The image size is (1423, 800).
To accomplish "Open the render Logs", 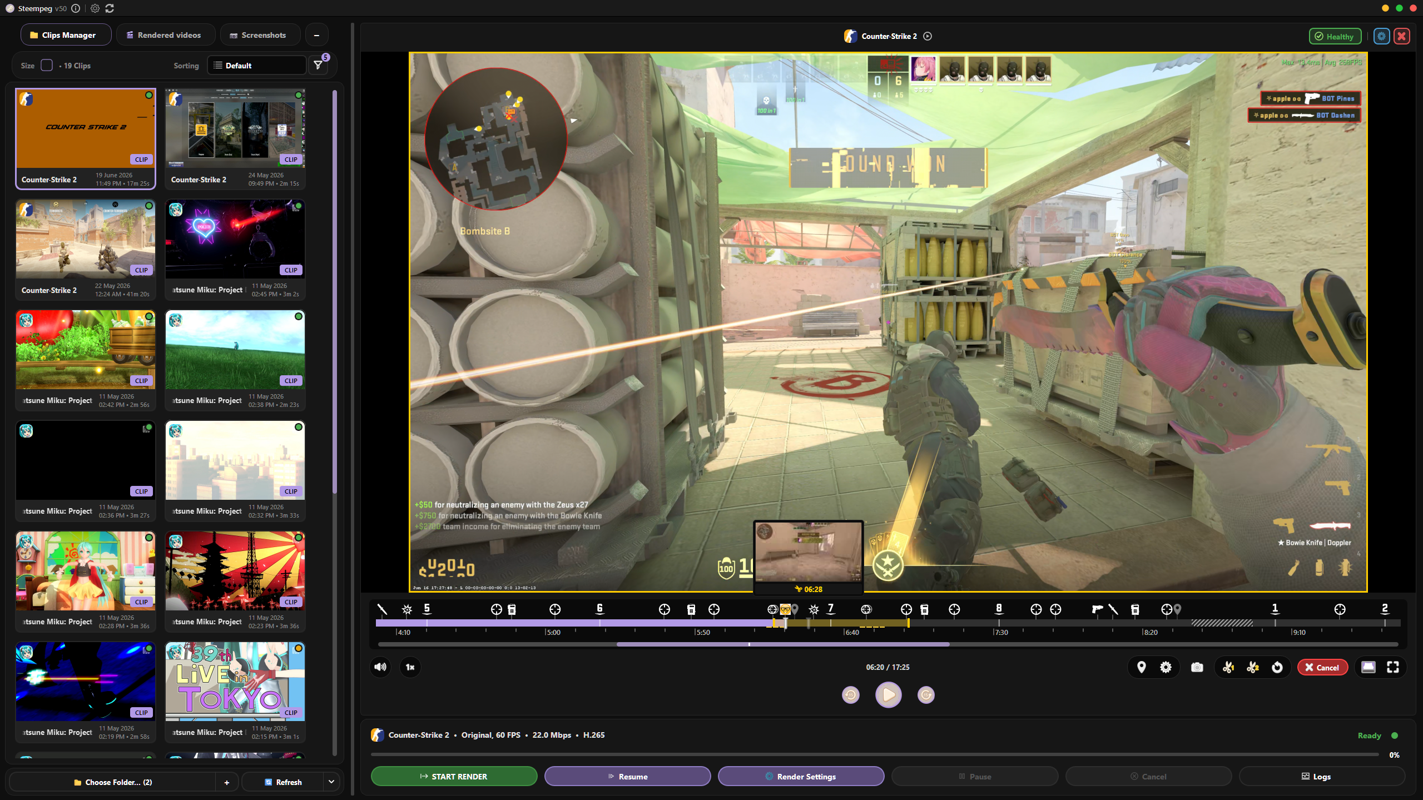I will coord(1322,776).
